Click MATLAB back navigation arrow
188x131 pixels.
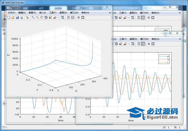tap(4, 30)
